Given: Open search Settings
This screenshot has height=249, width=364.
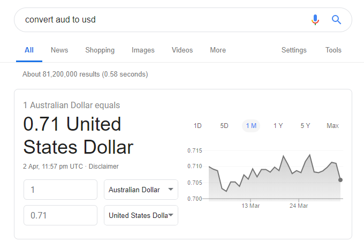Looking at the screenshot, I should (294, 50).
